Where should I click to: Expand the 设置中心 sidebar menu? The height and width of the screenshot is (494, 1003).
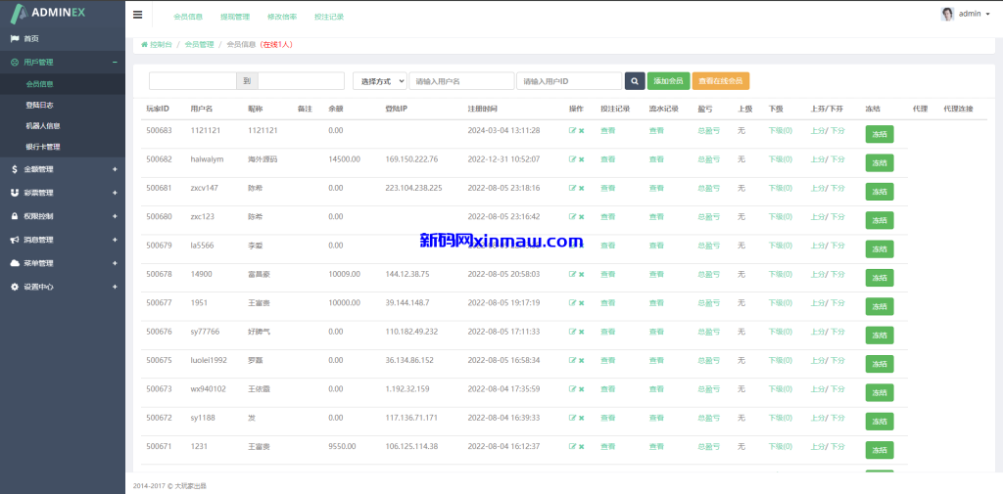tap(63, 287)
